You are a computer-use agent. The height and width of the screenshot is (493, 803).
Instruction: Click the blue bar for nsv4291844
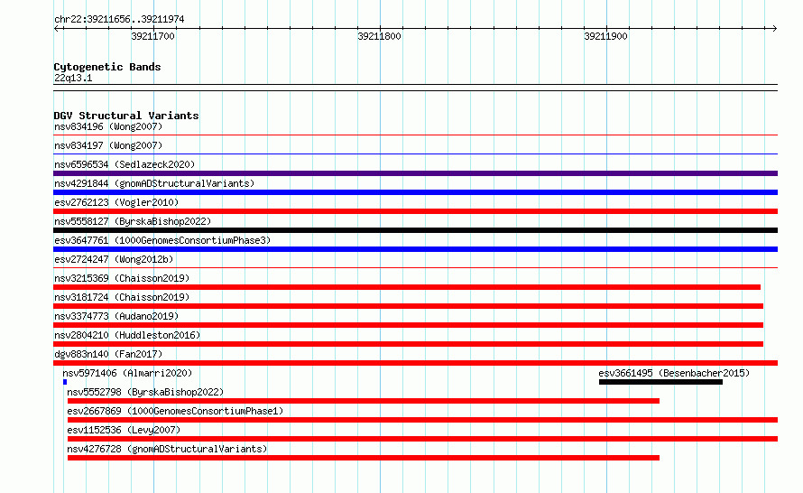(x=415, y=192)
